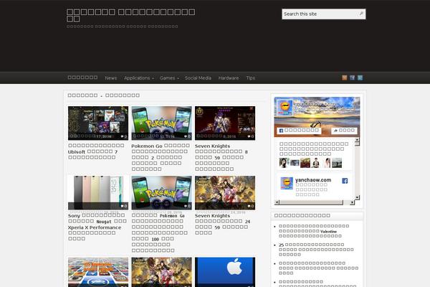
Task: Click the magnifier icon in the search box
Action: pyautogui.click(x=361, y=14)
